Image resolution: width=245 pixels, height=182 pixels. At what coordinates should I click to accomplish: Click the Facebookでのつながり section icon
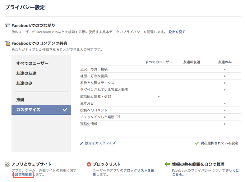pos(7,25)
